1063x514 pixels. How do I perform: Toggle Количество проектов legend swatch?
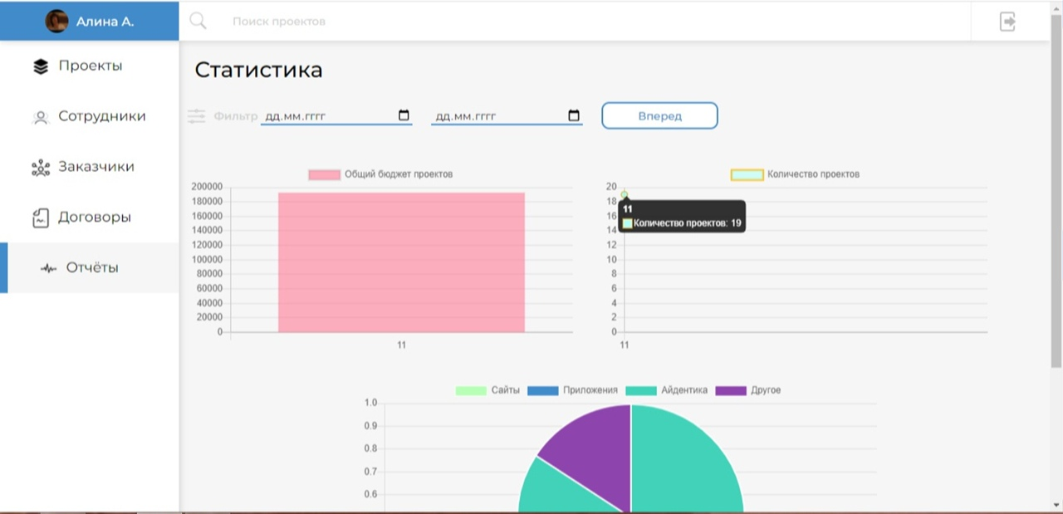click(747, 174)
